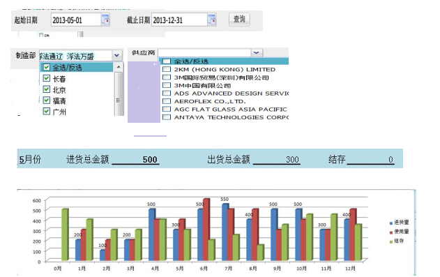Uncheck the 长春 checkbox

pyautogui.click(x=47, y=78)
